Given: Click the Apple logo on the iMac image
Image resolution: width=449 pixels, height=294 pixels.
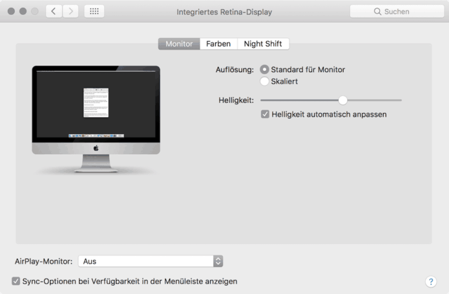Looking at the screenshot, I should [96, 148].
